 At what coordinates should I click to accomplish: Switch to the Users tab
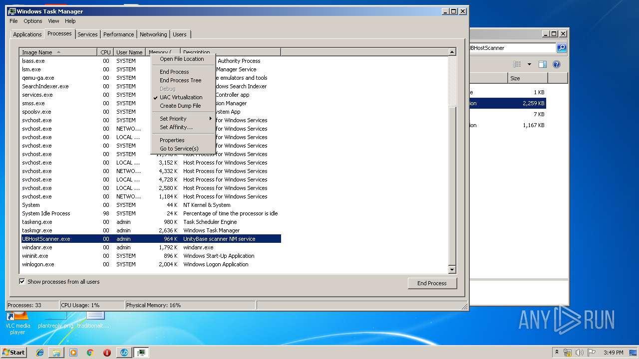coord(180,34)
